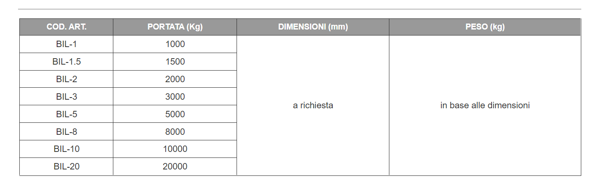
Task: Click the 'a richiesta' dimensions cell
Action: point(313,105)
